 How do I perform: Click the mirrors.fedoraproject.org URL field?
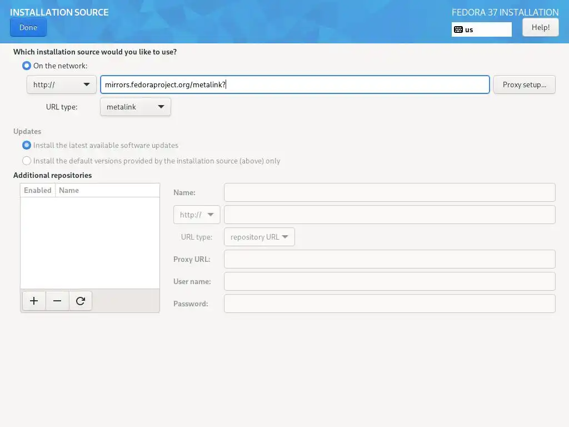pyautogui.click(x=295, y=85)
